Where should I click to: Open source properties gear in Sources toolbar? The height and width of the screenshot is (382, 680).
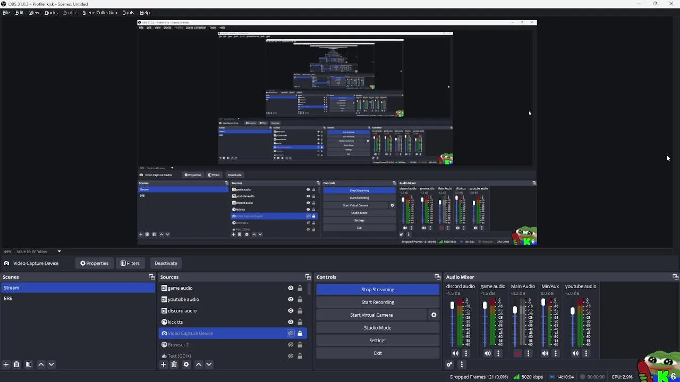click(x=186, y=364)
